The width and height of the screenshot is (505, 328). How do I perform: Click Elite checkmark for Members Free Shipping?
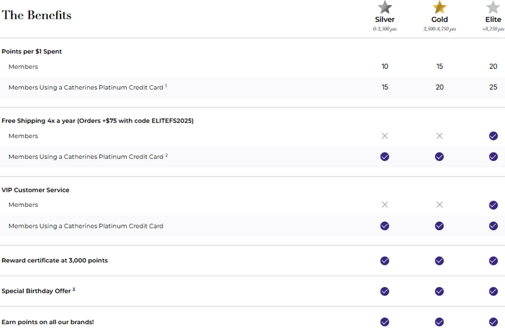tap(493, 136)
